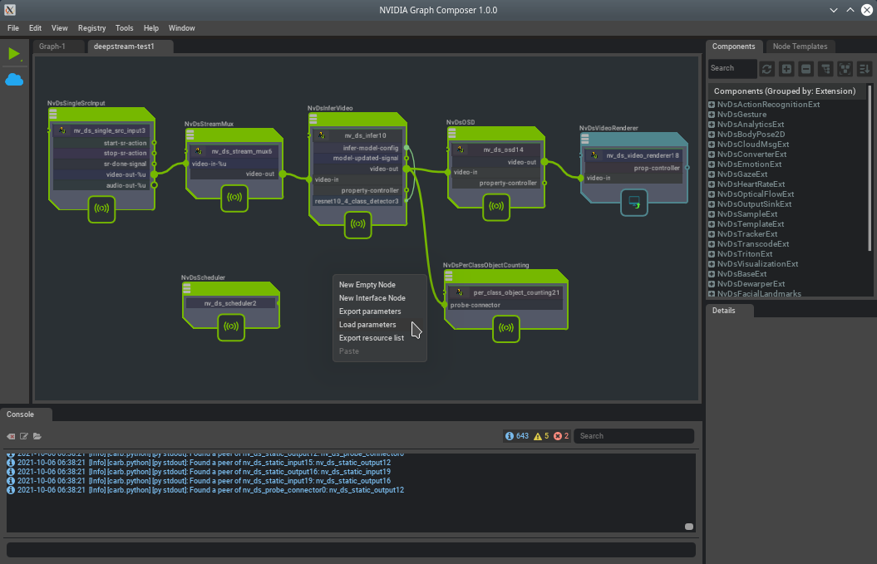Click the console Search input field
The image size is (877, 564).
(634, 436)
